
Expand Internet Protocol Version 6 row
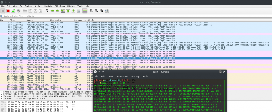pos(2,96)
